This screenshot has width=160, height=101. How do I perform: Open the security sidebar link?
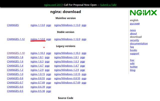[x=134, y=40]
